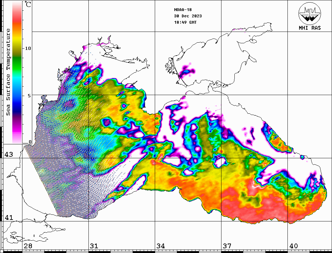Select the NOAA-18 satellite label
332x253 pixels.
183,10
